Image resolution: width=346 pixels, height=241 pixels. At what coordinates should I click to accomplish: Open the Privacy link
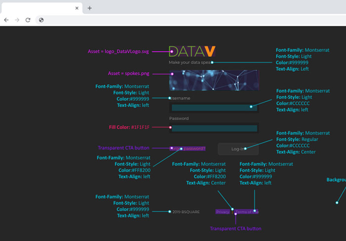tap(222, 212)
